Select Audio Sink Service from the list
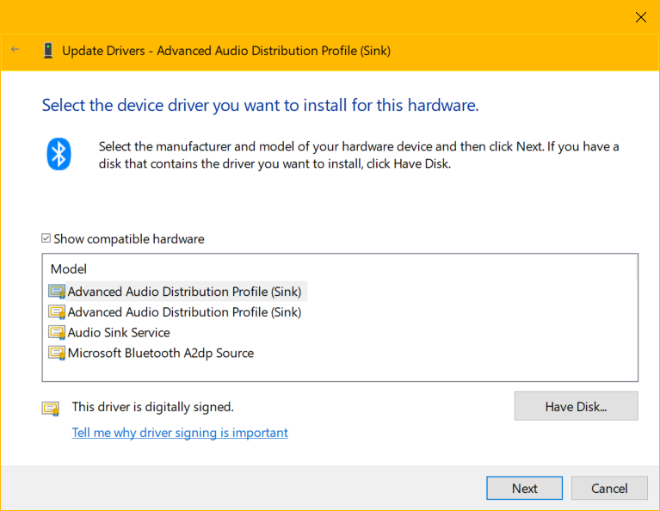The image size is (660, 511). (119, 333)
